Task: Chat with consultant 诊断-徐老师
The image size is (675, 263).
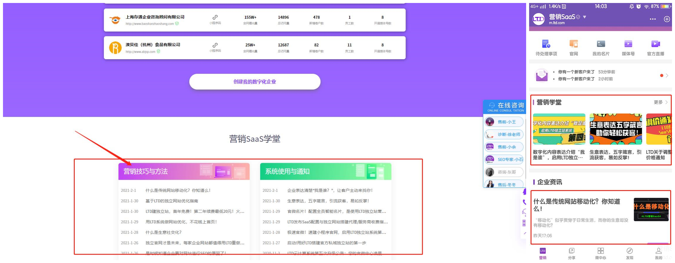Action: pos(504,134)
